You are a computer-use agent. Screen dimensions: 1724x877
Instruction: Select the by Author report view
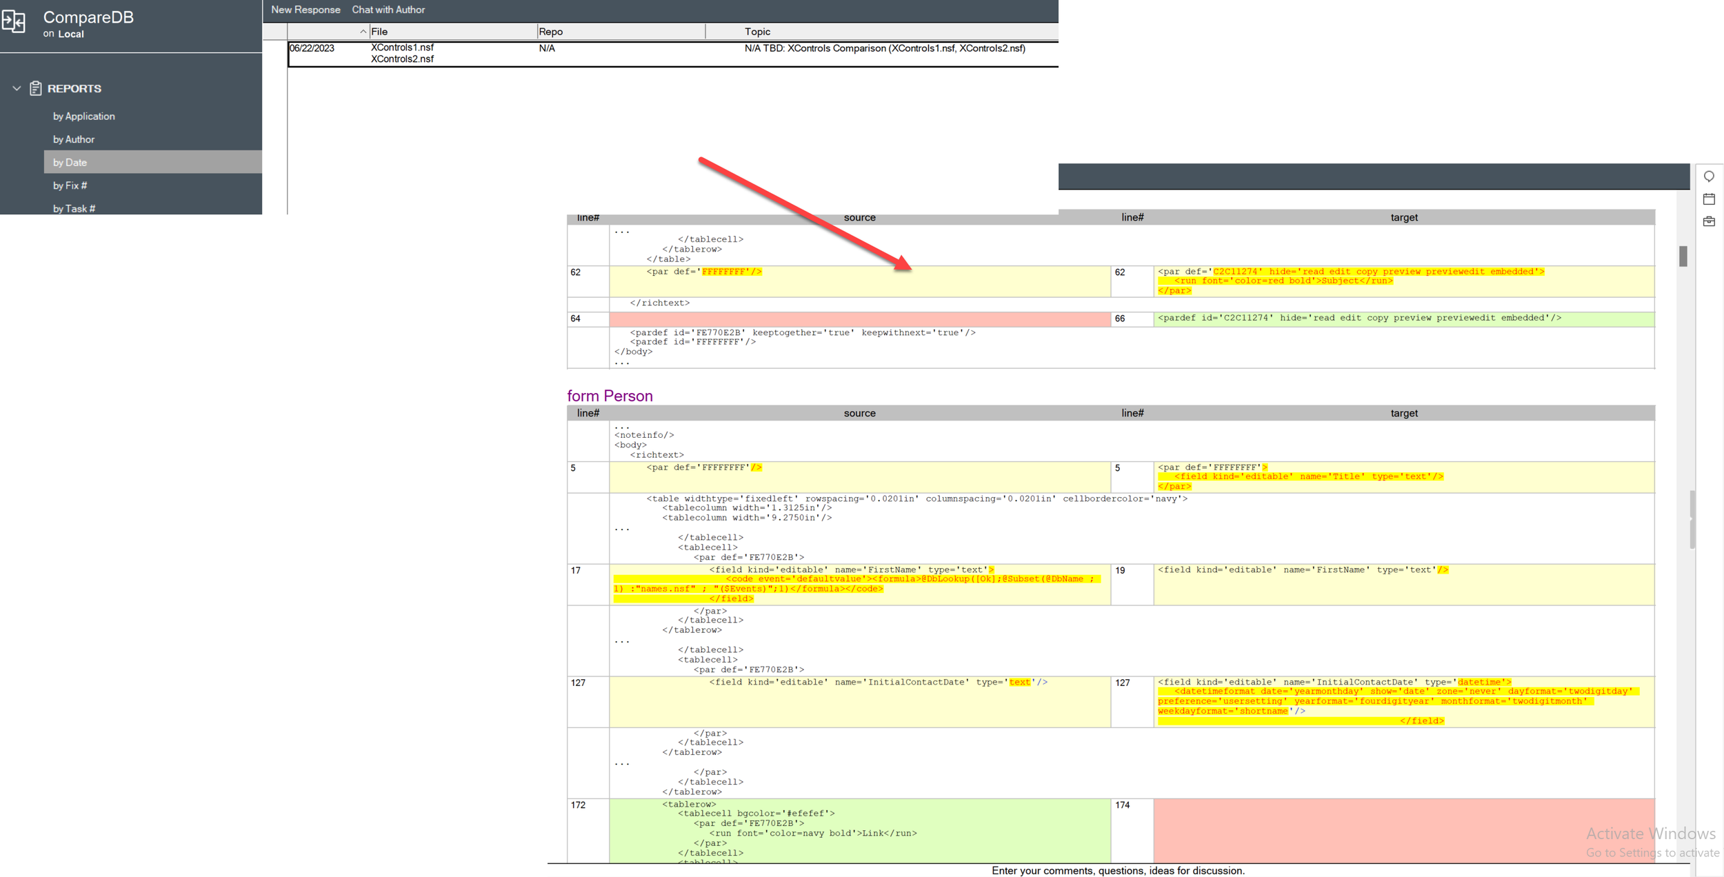[74, 139]
